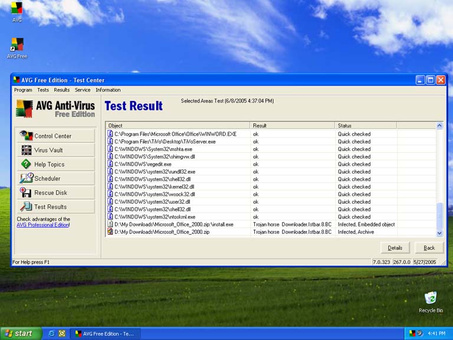Click the Back button

[x=429, y=248]
